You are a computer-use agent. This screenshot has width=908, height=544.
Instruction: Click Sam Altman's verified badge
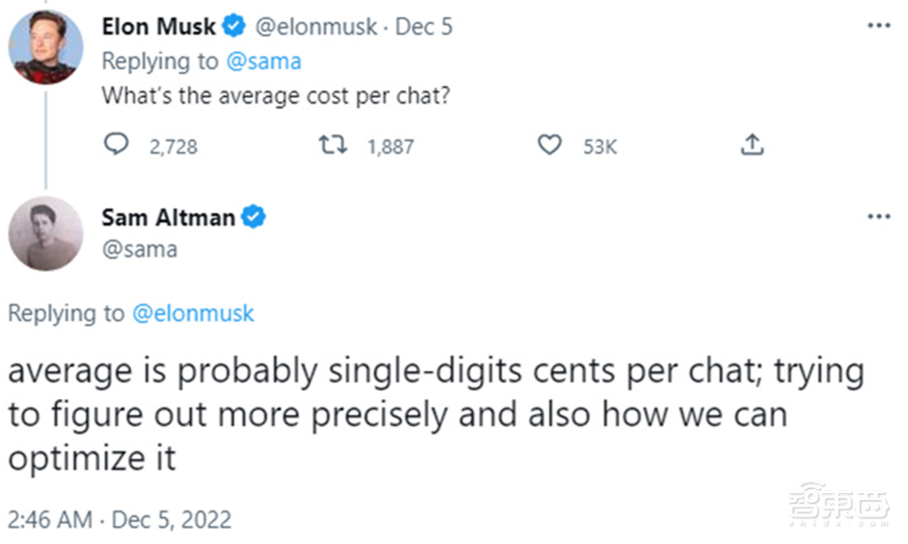pyautogui.click(x=253, y=218)
